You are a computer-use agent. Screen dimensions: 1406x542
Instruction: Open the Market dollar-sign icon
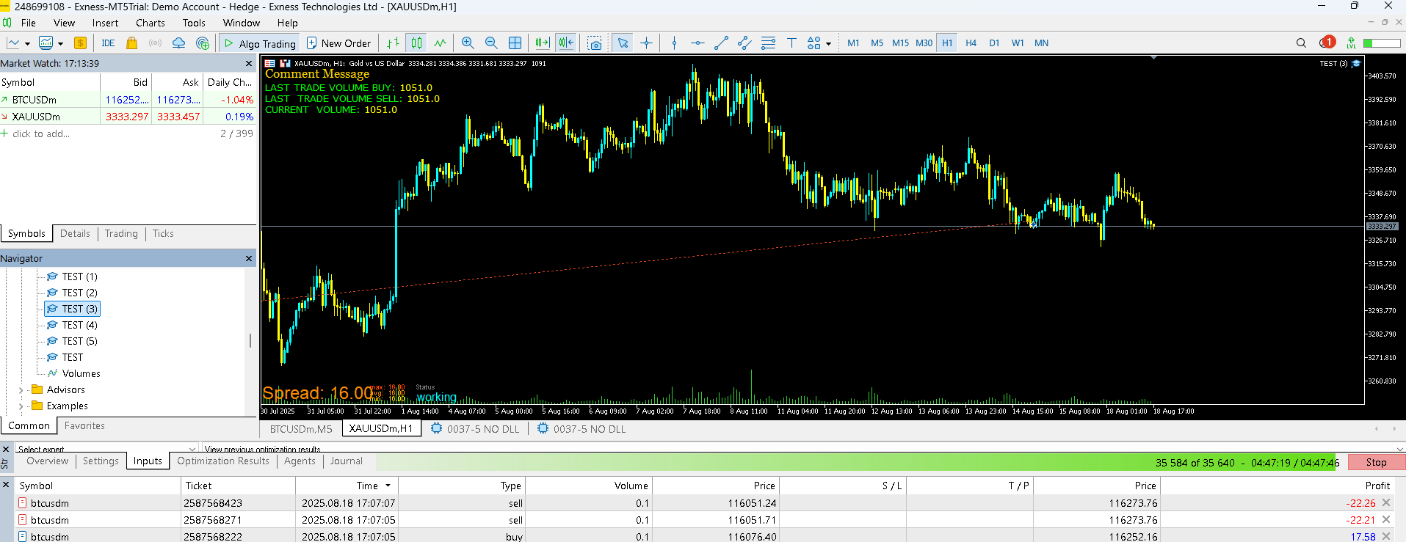81,43
